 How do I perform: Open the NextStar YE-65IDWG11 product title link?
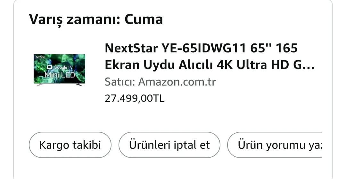210,56
